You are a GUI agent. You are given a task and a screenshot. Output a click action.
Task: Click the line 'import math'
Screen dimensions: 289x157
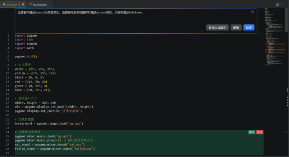click(24, 48)
